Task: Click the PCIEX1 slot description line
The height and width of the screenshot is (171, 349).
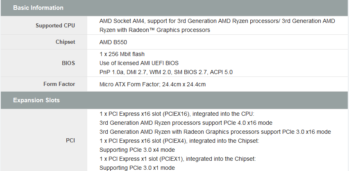Action: (x=178, y=159)
